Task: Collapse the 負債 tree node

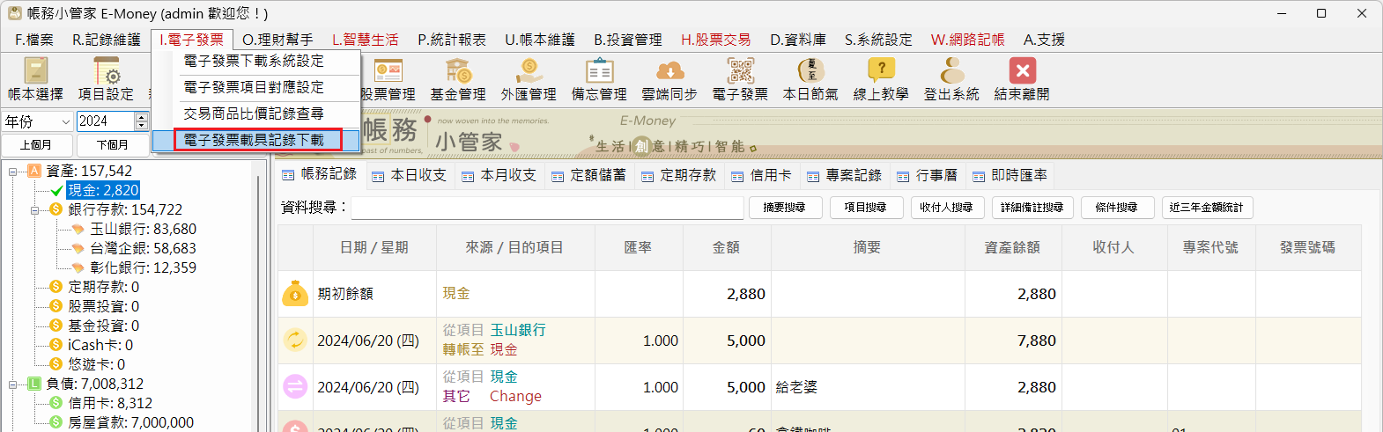Action: coord(13,384)
